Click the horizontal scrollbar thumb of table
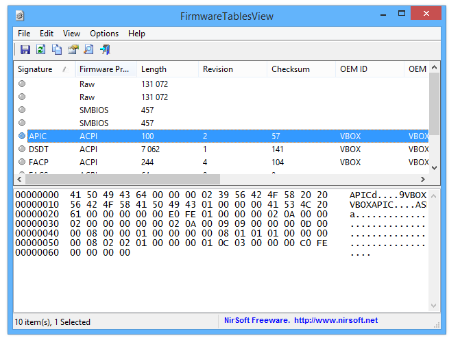Viewport: 460px width, 340px height. coord(123,179)
